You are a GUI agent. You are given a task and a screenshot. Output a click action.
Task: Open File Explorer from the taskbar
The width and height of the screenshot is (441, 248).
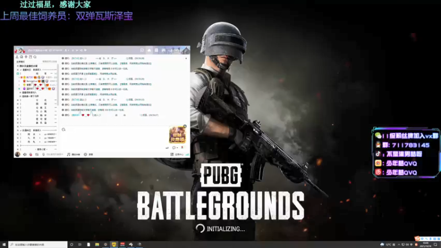97,245
